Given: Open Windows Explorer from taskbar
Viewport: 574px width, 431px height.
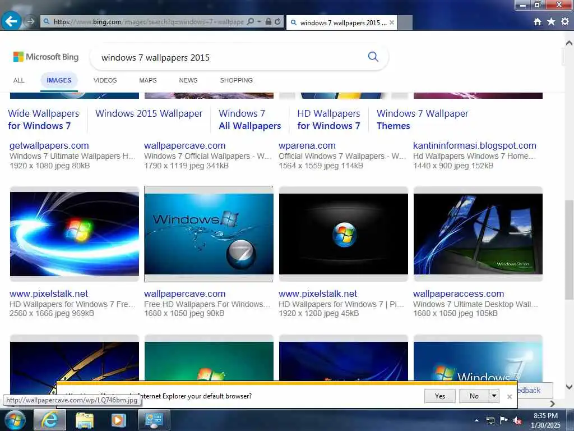Looking at the screenshot, I should pyautogui.click(x=85, y=420).
